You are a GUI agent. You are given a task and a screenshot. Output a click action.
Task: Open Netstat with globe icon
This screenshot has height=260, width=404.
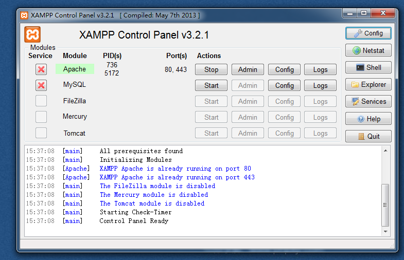368,50
